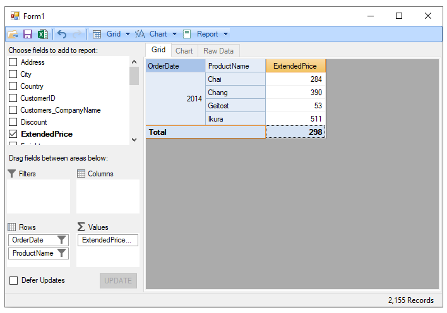Image resolution: width=447 pixels, height=313 pixels.
Task: Click the Grid toolbar icon
Action: pyautogui.click(x=97, y=34)
